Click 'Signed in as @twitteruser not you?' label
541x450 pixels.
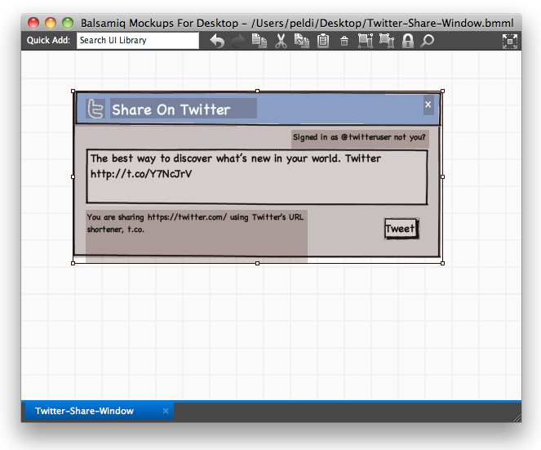[x=359, y=137]
